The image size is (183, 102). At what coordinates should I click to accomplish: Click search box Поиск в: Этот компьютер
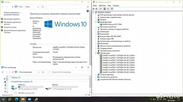tap(68, 72)
